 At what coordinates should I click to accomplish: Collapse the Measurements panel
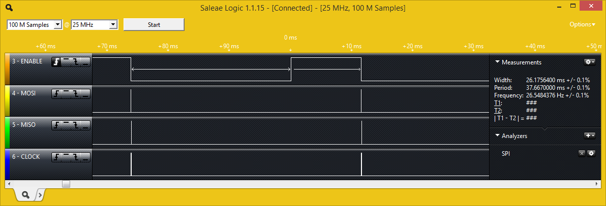pos(497,62)
